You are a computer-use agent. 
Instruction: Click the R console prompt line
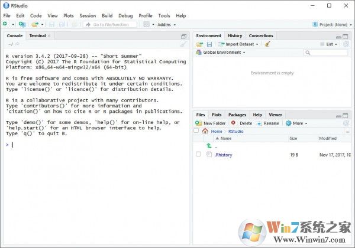coord(96,145)
